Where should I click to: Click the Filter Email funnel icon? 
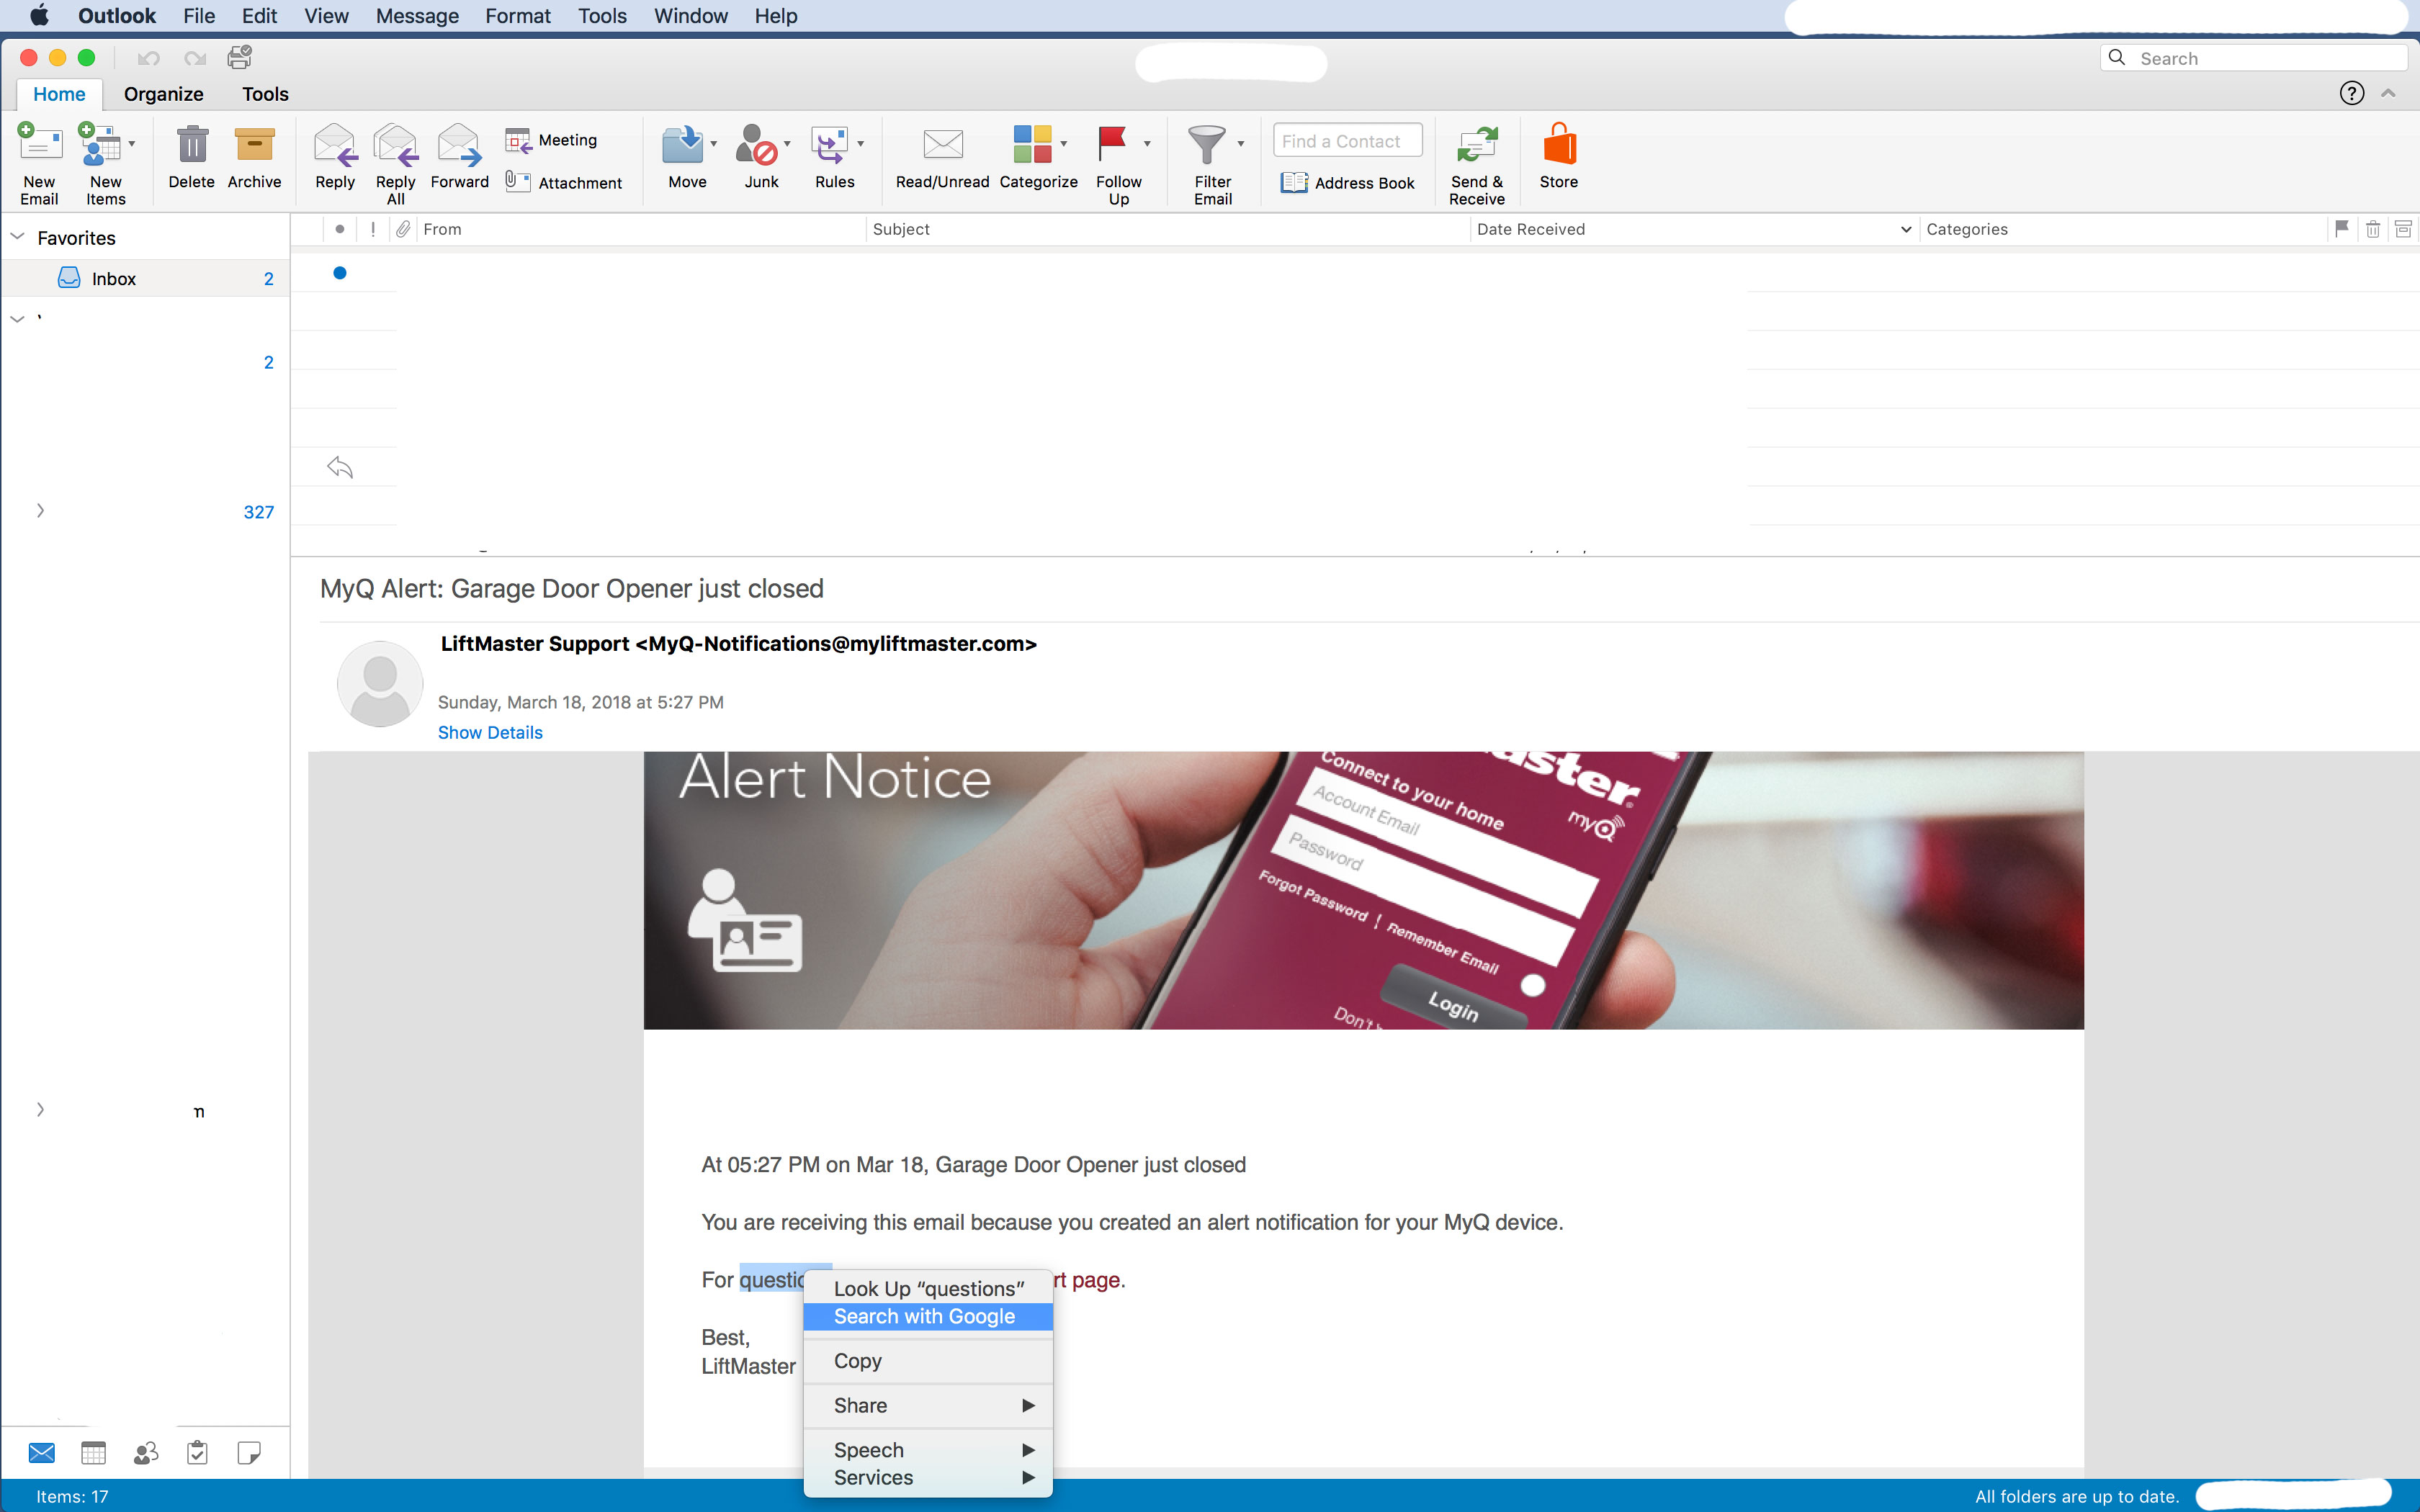(x=1206, y=145)
